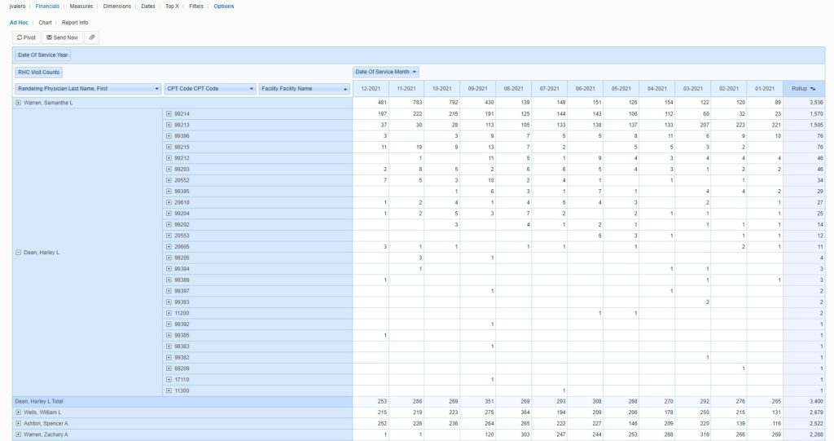Image resolution: width=834 pixels, height=441 pixels.
Task: Click the 09-2021 column header
Action: (477, 88)
